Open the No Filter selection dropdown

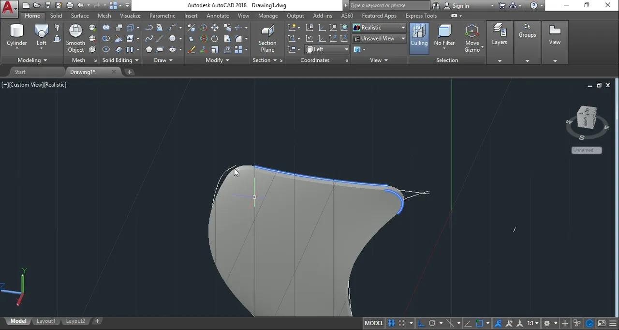pos(444,38)
